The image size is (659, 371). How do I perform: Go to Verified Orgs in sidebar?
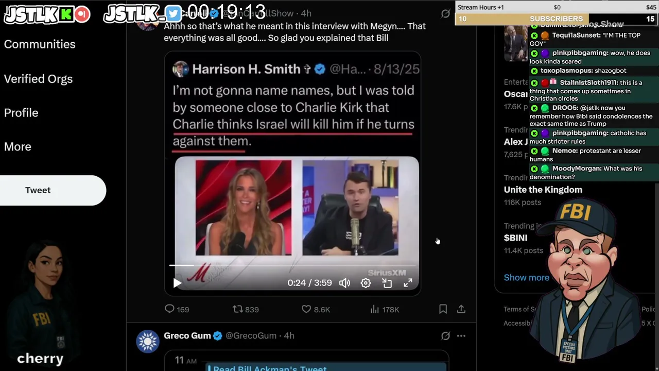38,79
